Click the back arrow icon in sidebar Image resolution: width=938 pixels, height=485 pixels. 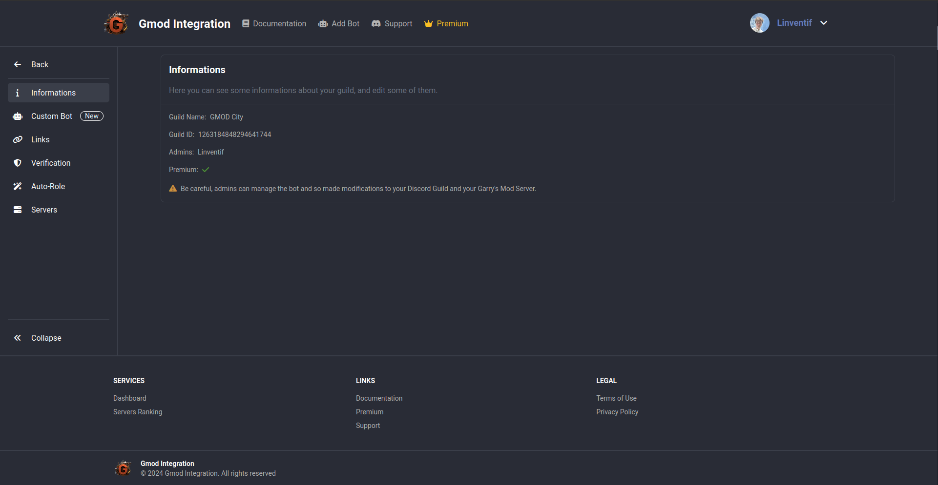click(x=18, y=65)
